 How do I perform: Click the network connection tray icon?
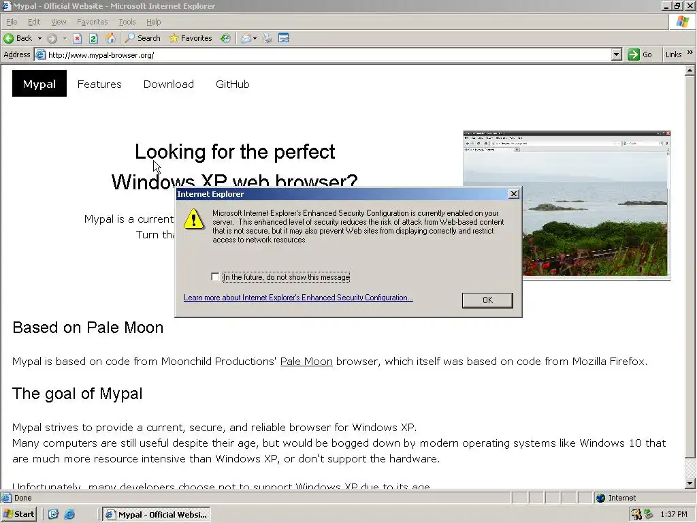[649, 514]
